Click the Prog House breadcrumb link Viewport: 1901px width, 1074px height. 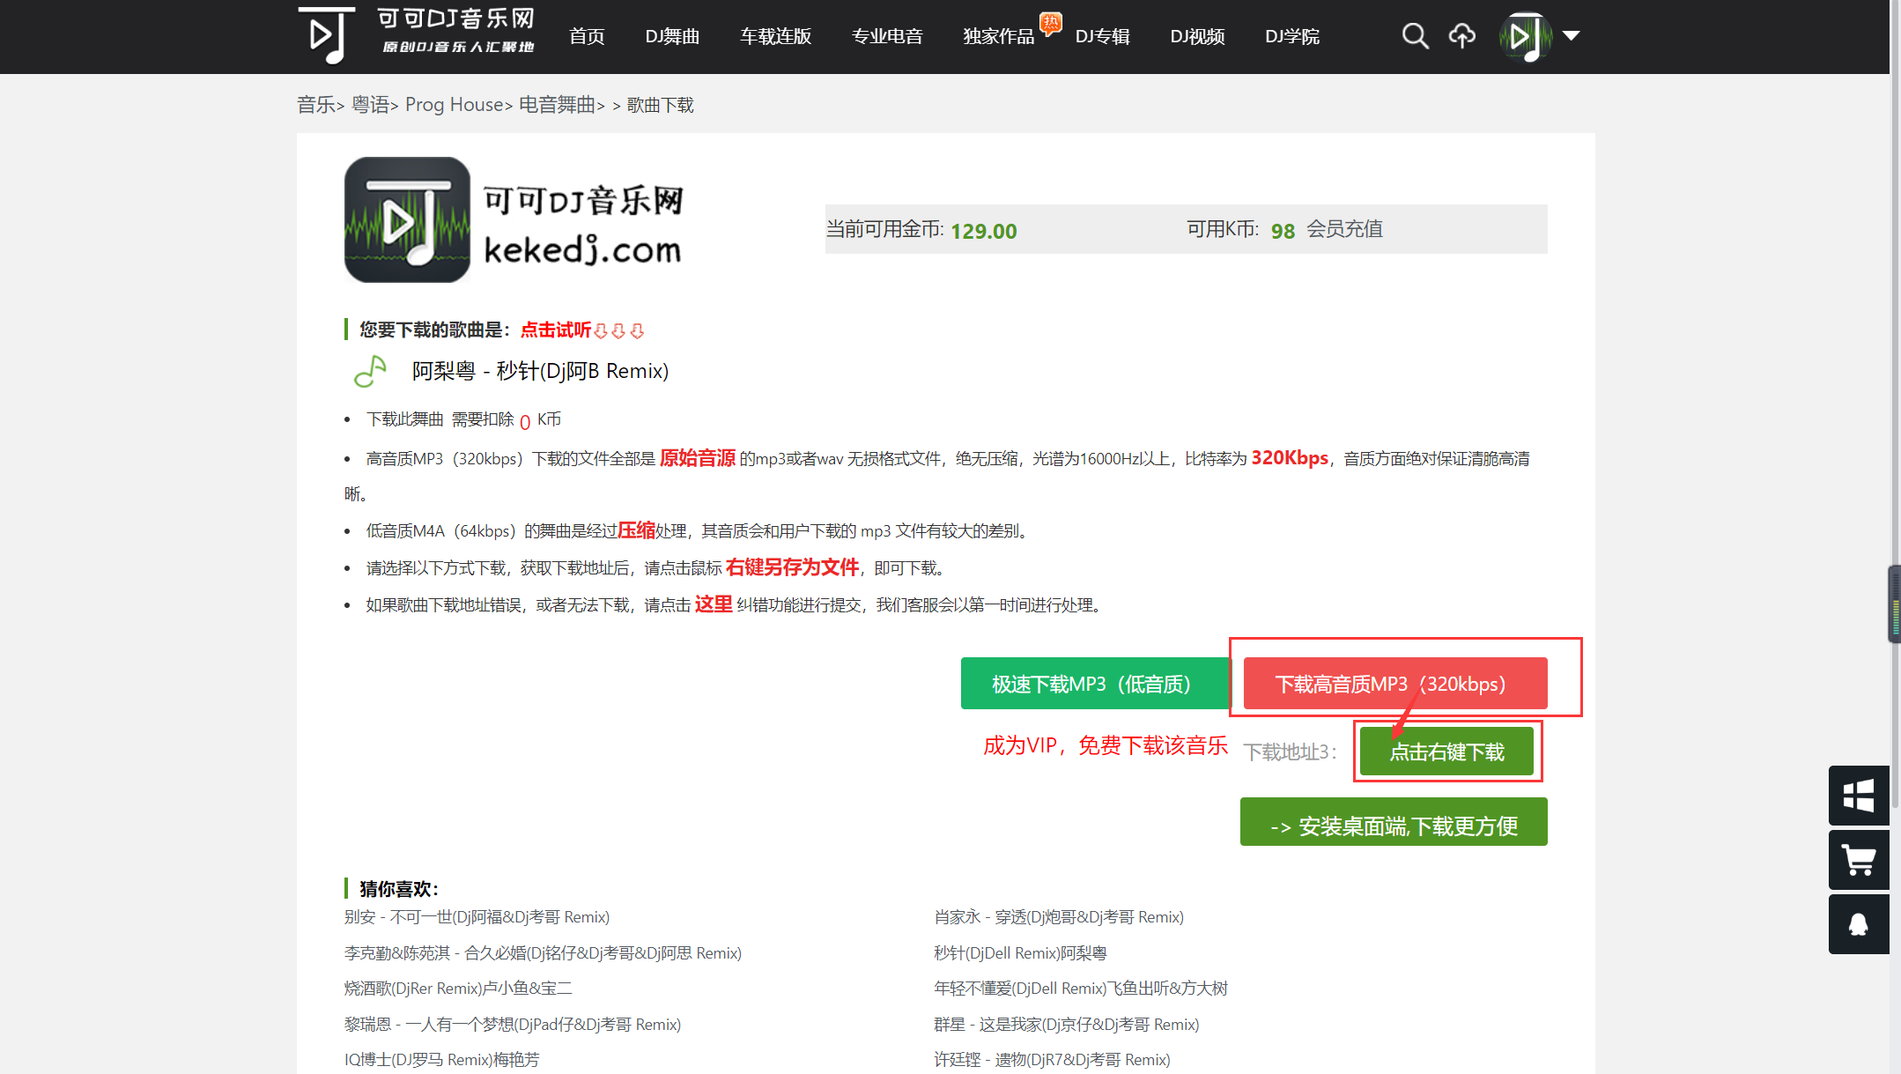[454, 105]
